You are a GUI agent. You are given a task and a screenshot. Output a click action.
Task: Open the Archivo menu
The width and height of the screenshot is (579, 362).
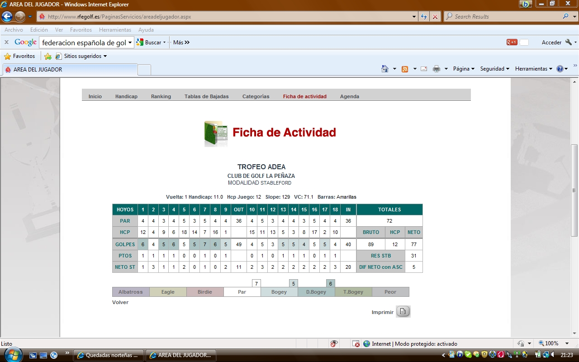[x=14, y=30]
